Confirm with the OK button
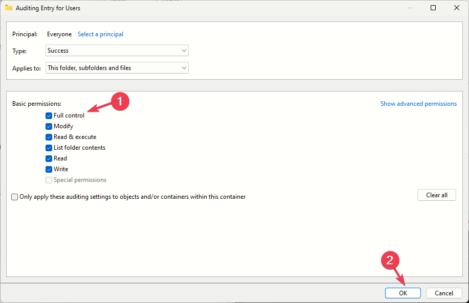 tap(403, 293)
